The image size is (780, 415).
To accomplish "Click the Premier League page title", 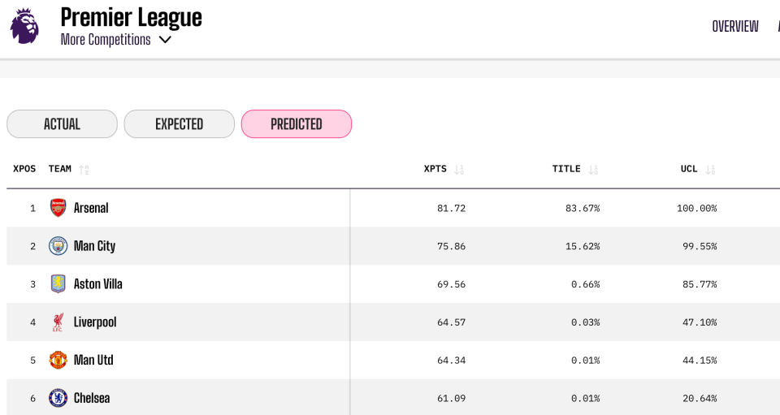I will pyautogui.click(x=131, y=17).
